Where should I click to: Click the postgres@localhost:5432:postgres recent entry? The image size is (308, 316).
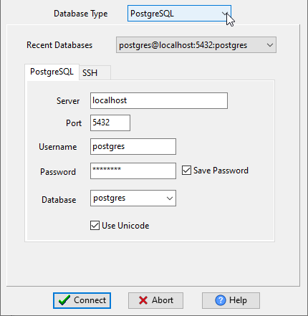[x=183, y=45]
